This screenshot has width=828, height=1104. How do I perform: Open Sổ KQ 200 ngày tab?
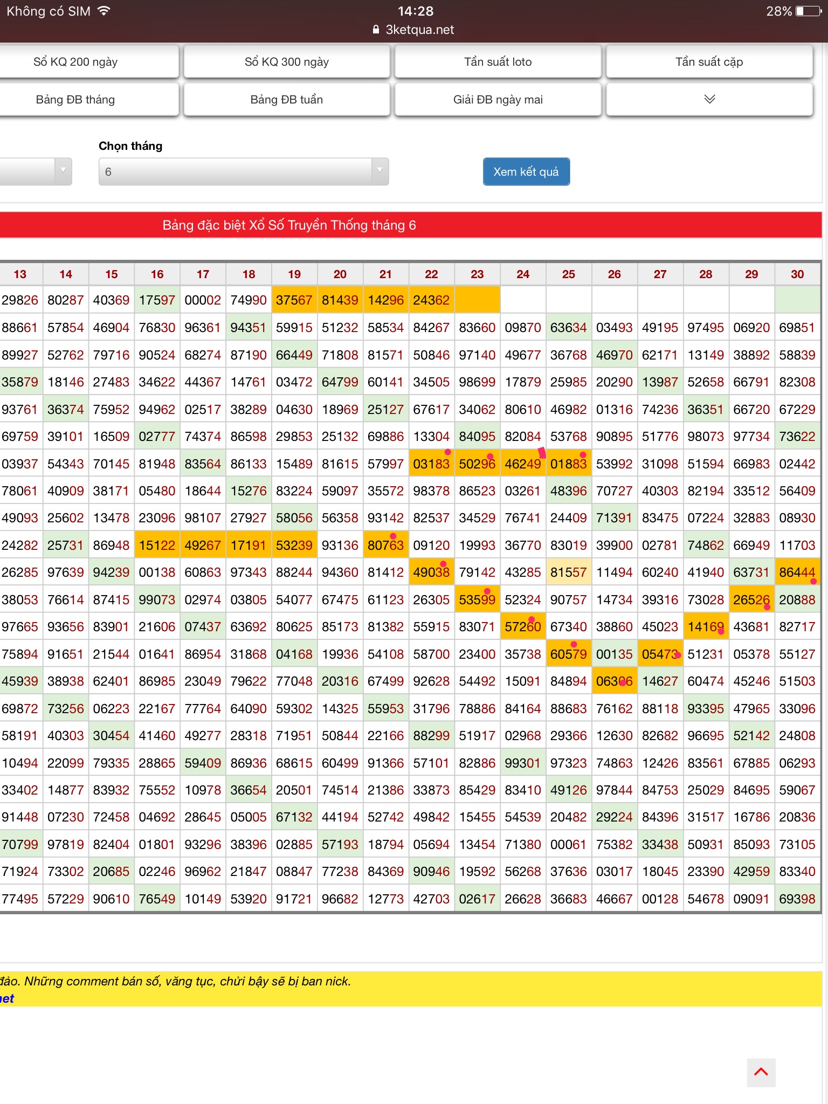[75, 61]
